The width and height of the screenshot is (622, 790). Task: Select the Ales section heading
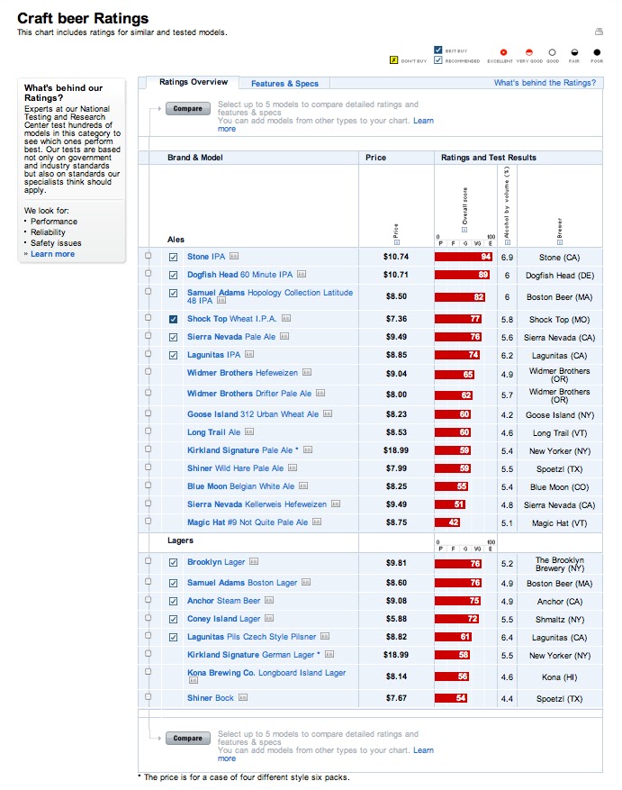[x=176, y=240]
